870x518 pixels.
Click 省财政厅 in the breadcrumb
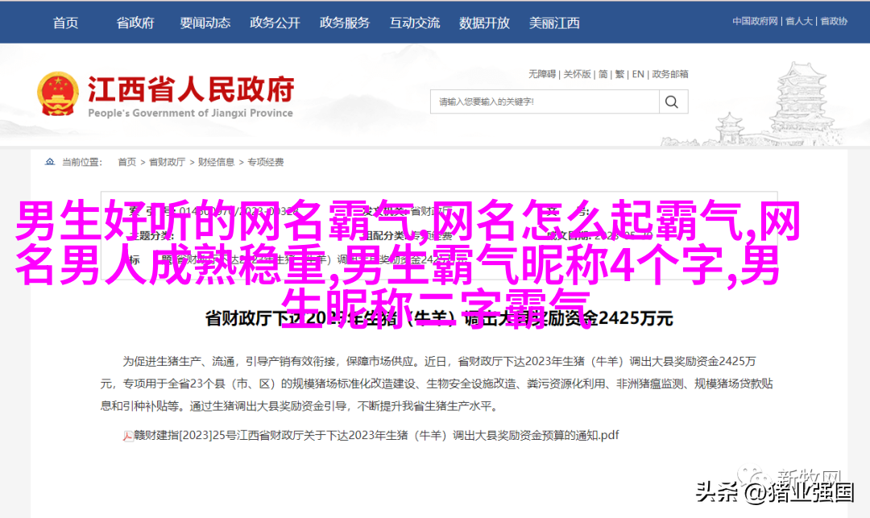pyautogui.click(x=167, y=162)
